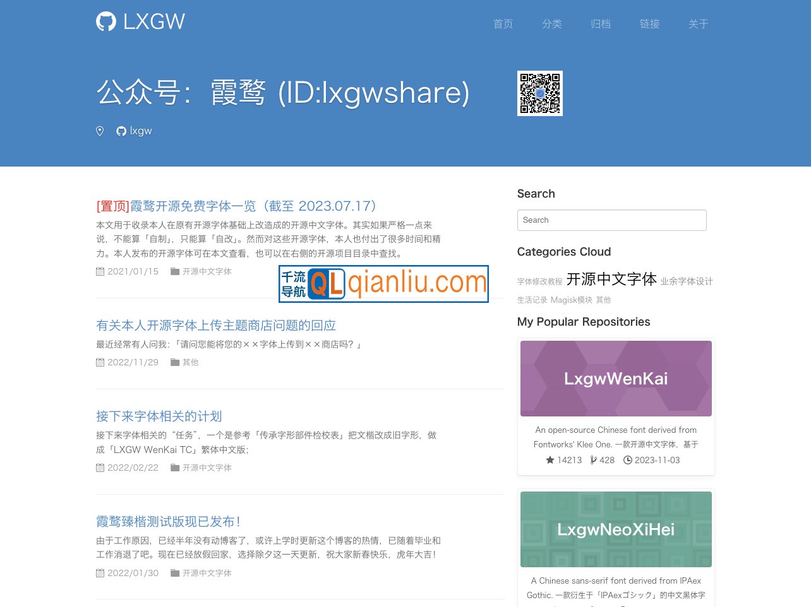811x607 pixels.
Task: Open the 分类 navigation menu
Action: tap(551, 24)
